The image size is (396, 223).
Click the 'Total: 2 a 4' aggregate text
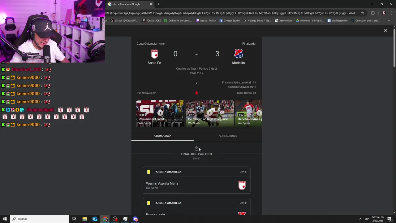[x=196, y=73]
